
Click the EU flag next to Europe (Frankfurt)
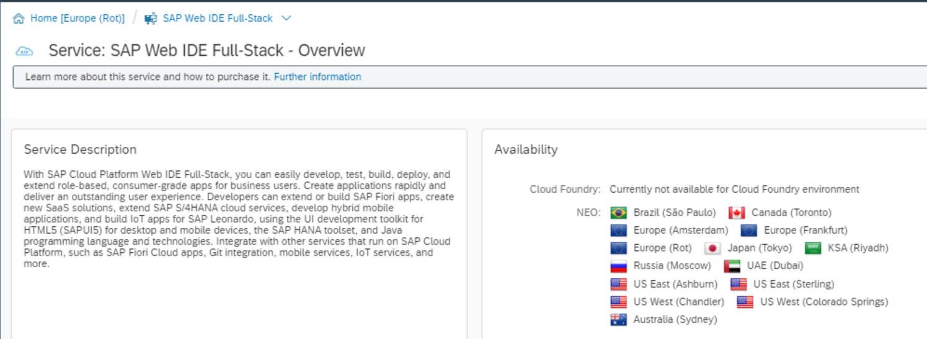[749, 231]
